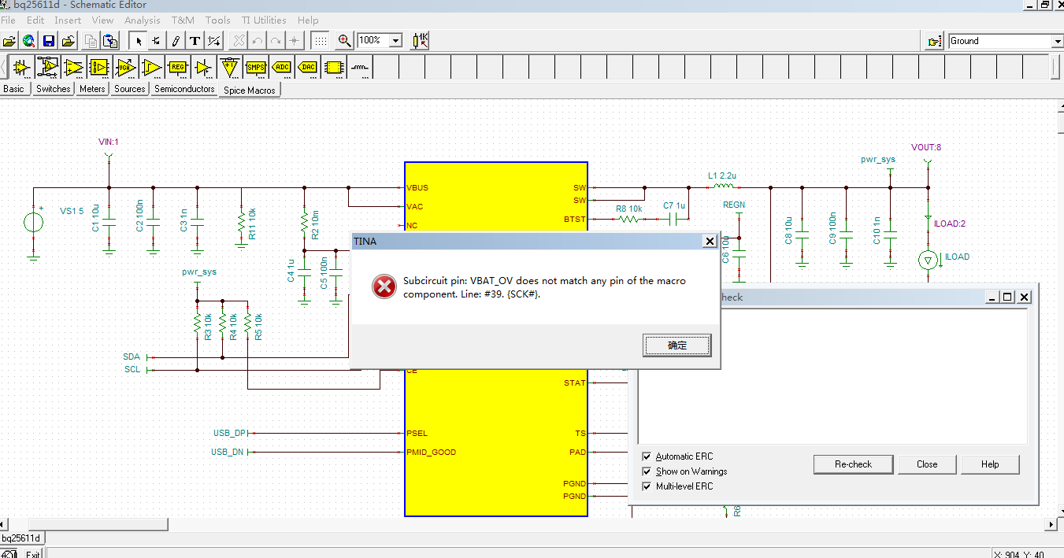This screenshot has height=558, width=1064.
Task: Open the Analysis menu
Action: point(142,20)
